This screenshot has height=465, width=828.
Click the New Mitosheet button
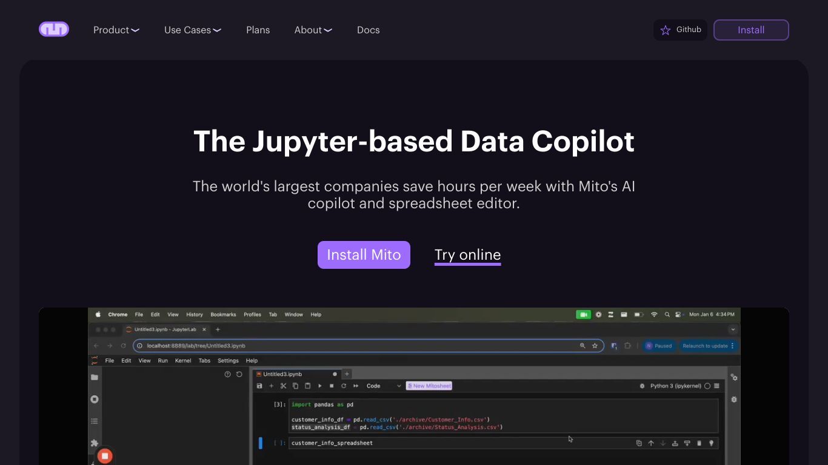pyautogui.click(x=429, y=386)
